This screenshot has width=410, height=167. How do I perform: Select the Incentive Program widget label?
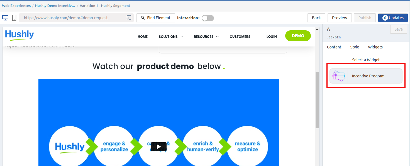pyautogui.click(x=368, y=76)
